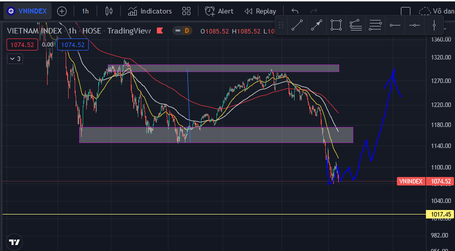Click the TradingView logo in the chart corner
Image resolution: width=455 pixels, height=251 pixels.
(14, 242)
